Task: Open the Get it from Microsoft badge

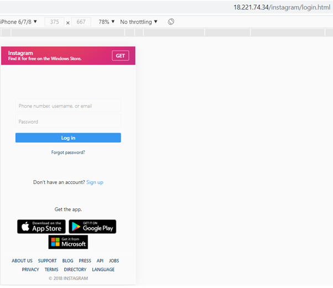Action: click(68, 242)
